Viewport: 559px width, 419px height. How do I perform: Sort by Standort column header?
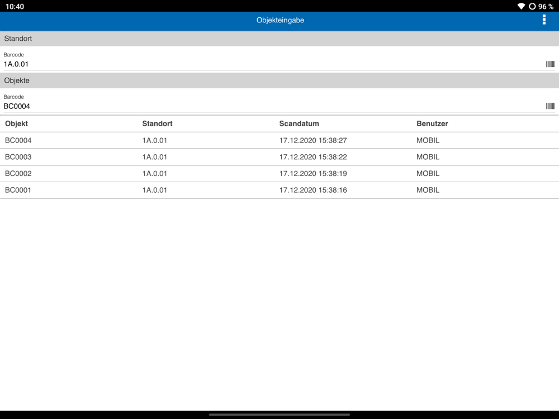point(157,123)
